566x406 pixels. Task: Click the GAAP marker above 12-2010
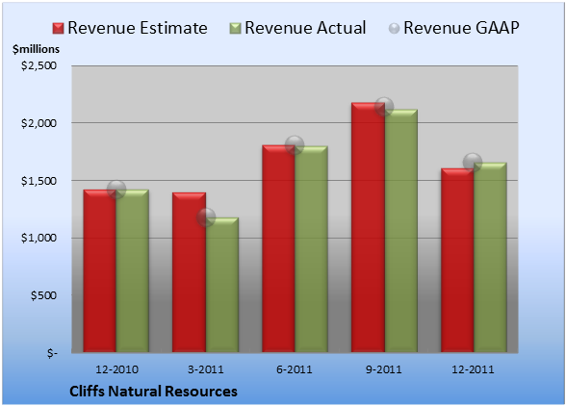click(x=116, y=190)
